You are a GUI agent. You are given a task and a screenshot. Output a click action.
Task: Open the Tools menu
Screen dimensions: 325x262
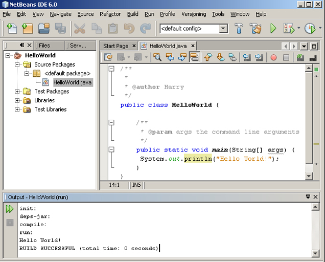click(x=218, y=14)
